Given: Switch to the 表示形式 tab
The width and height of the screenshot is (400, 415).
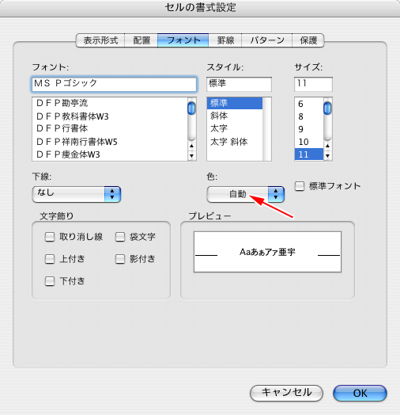Looking at the screenshot, I should pyautogui.click(x=100, y=40).
